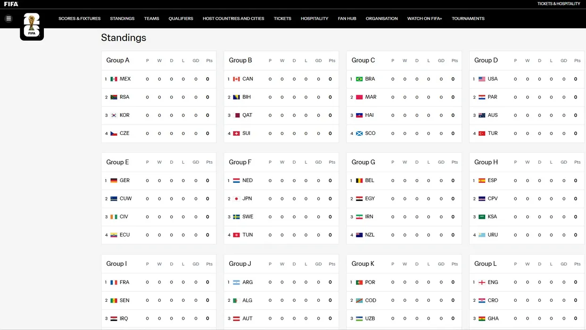The width and height of the screenshot is (586, 330).
Task: Open Scores & Fixtures menu item
Action: (x=79, y=19)
